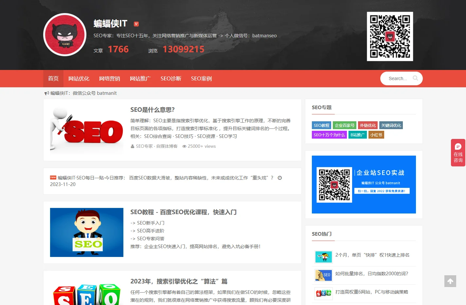
Task: Click the clock icon beside 2023-11-20
Action: (x=280, y=178)
